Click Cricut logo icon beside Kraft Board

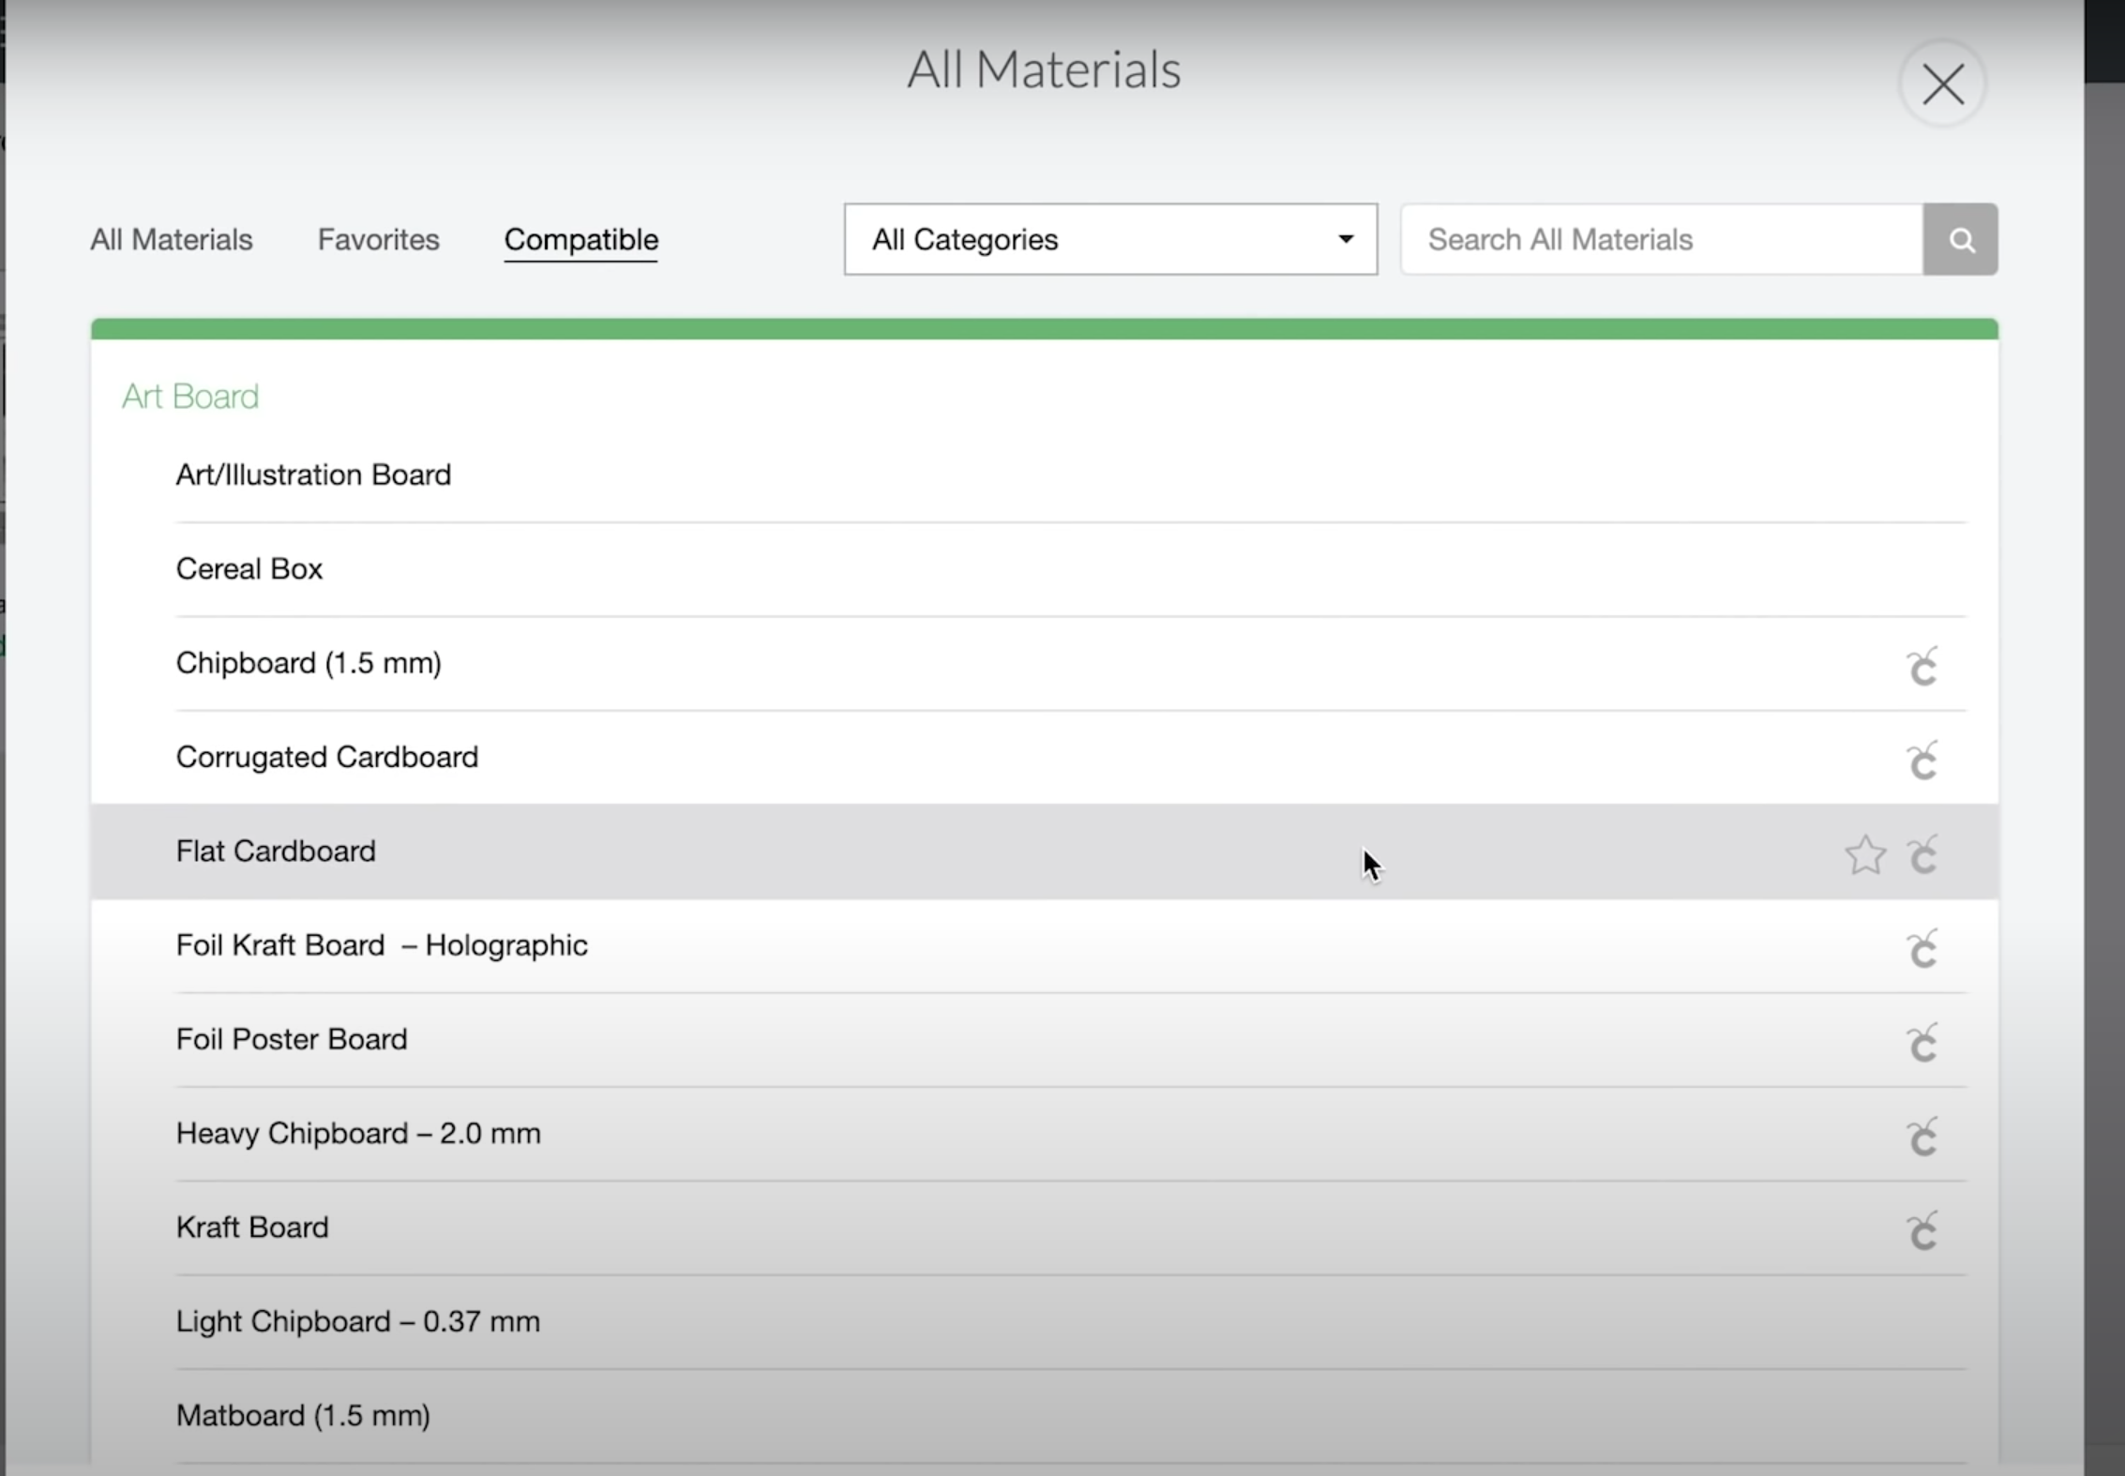tap(1922, 1230)
